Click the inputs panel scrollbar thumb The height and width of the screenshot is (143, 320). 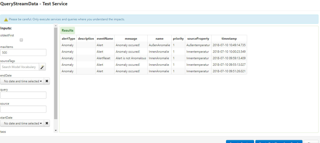click(x=56, y=73)
